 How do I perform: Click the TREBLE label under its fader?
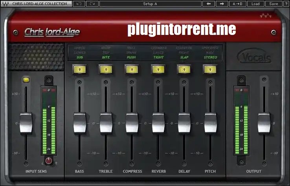click(x=106, y=171)
